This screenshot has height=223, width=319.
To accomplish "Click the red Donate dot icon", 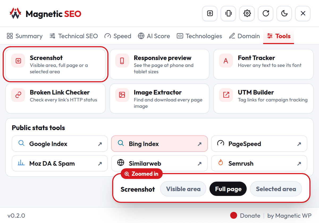I will click(234, 216).
